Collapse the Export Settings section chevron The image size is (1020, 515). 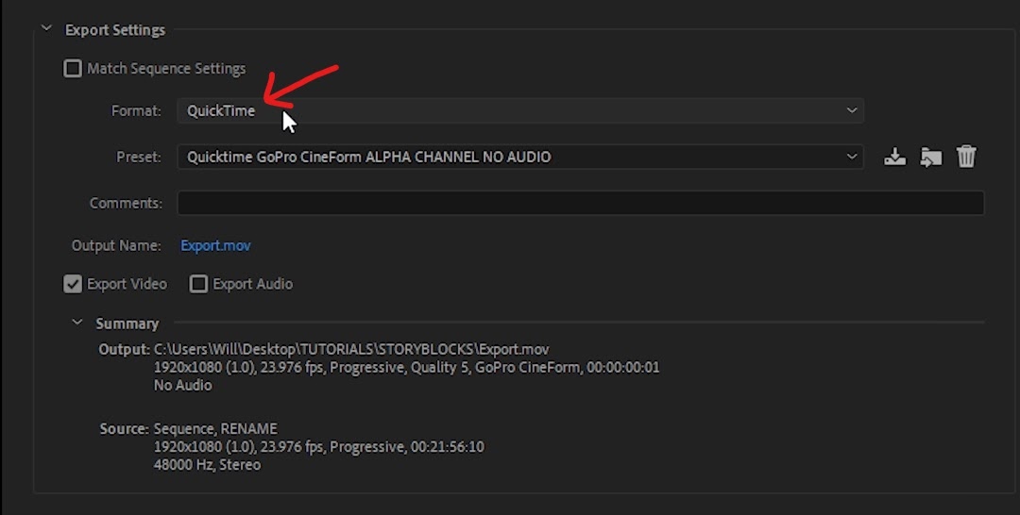(x=46, y=28)
